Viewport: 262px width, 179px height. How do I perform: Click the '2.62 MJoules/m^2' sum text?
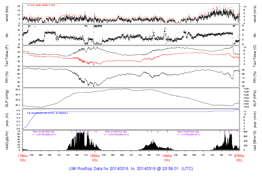pyautogui.click(x=46, y=135)
